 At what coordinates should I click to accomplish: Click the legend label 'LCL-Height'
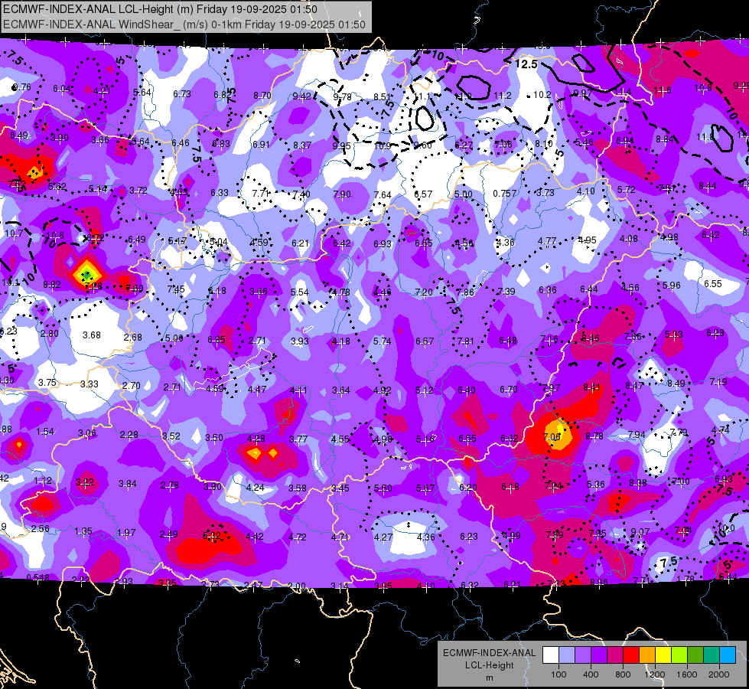click(489, 665)
